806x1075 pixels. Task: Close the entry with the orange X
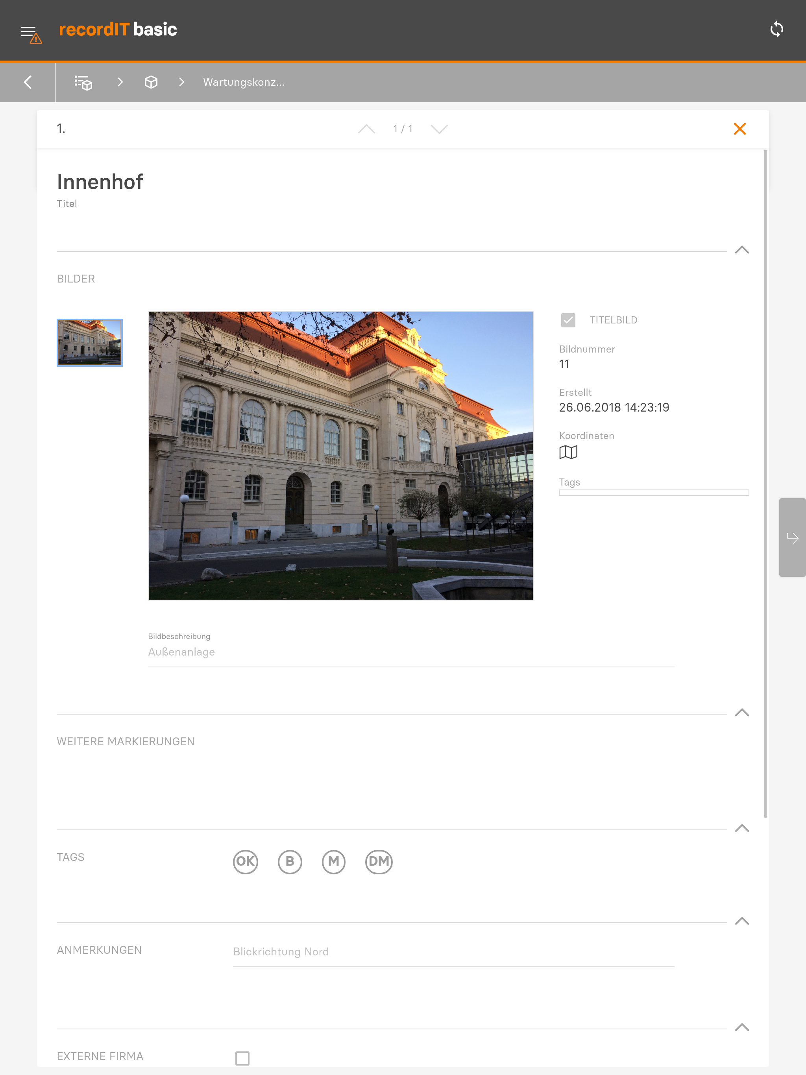[739, 129]
